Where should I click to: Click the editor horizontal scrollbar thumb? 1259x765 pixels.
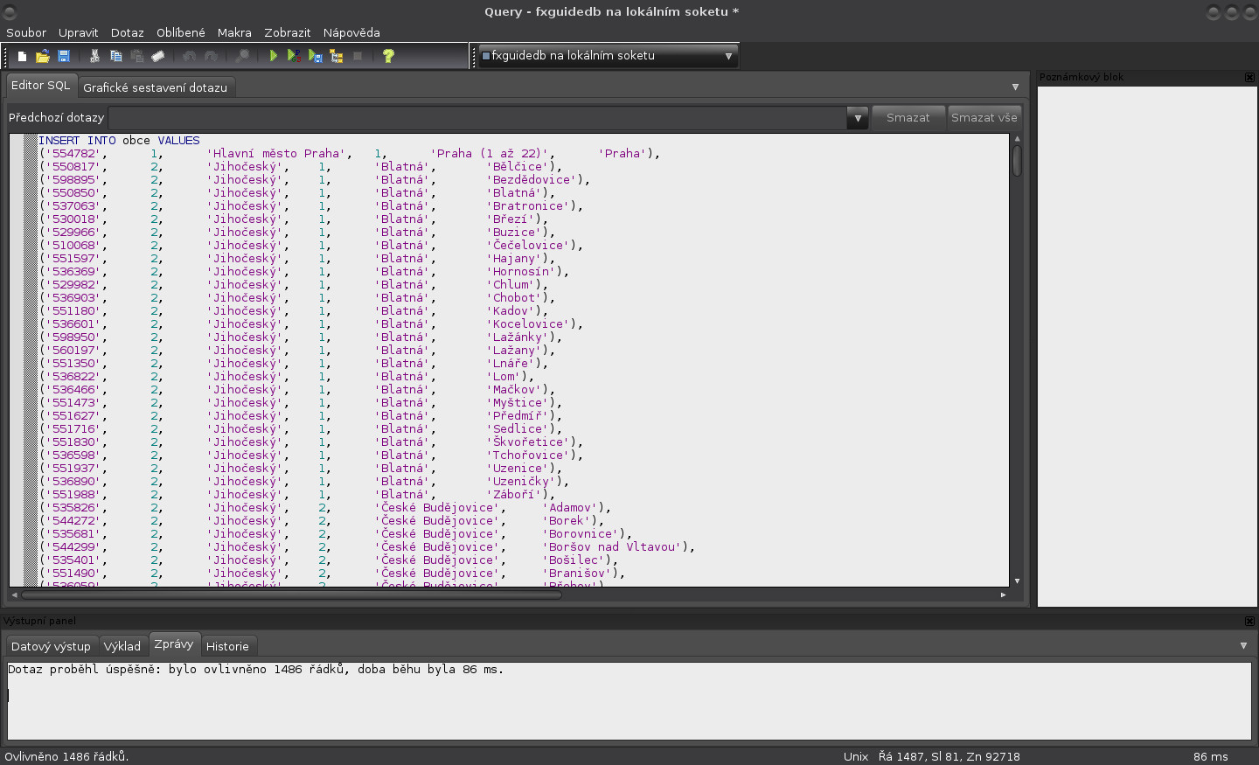coord(292,595)
